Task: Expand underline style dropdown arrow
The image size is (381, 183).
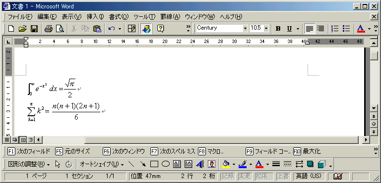Action: pyautogui.click(x=298, y=29)
